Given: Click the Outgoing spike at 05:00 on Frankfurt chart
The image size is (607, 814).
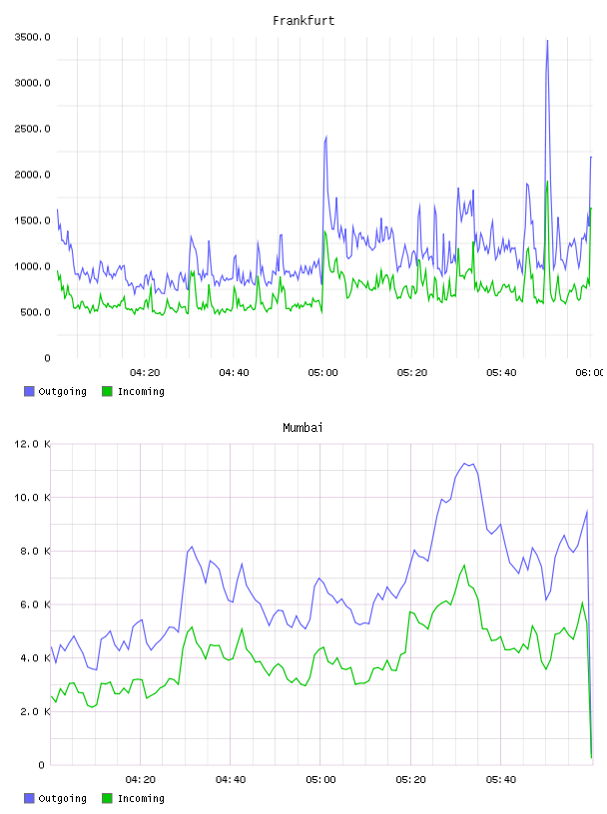Looking at the screenshot, I should [325, 137].
